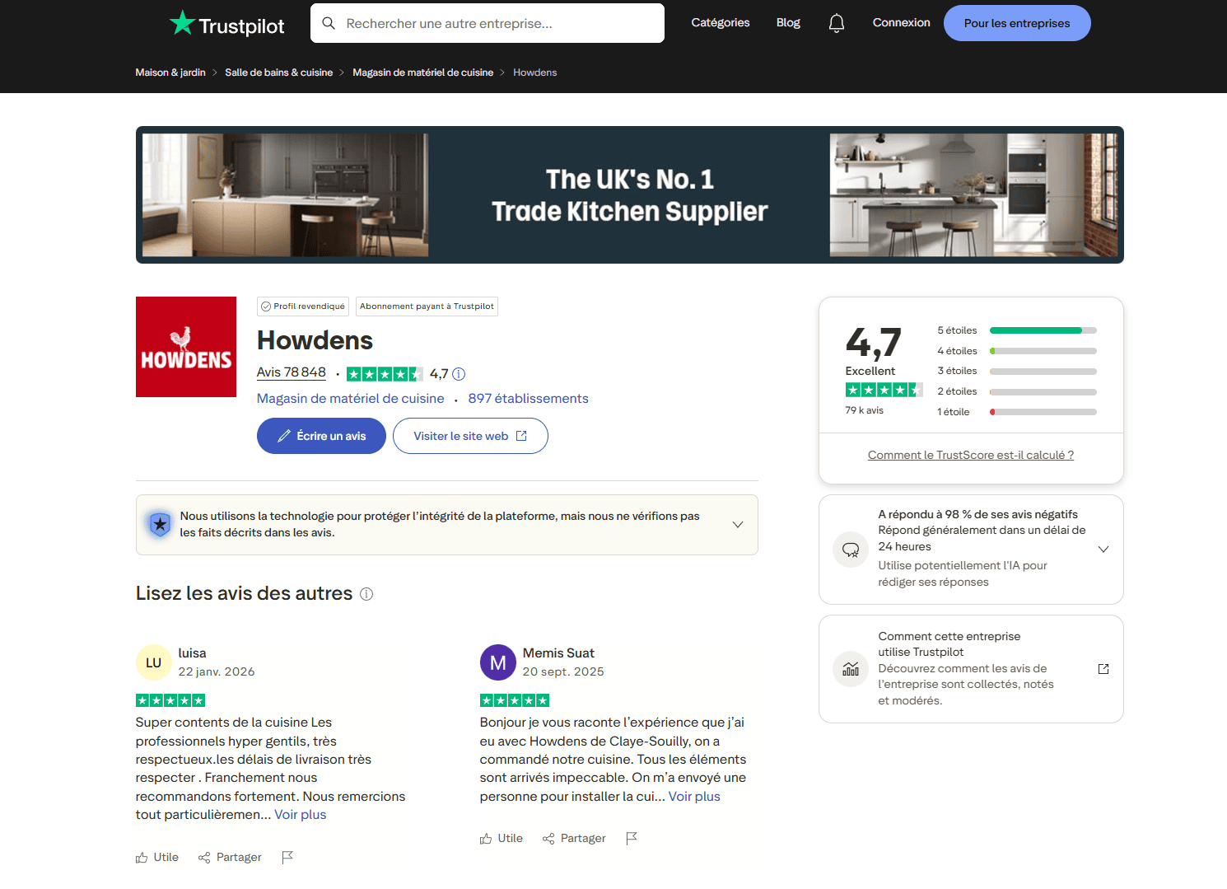Click the LU avatar of luisa
1227x889 pixels.
click(x=153, y=662)
